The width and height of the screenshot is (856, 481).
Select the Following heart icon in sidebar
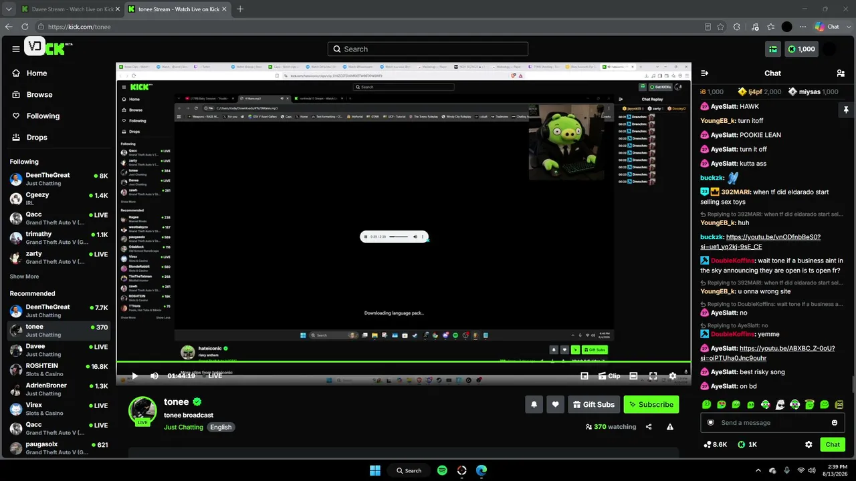click(16, 116)
